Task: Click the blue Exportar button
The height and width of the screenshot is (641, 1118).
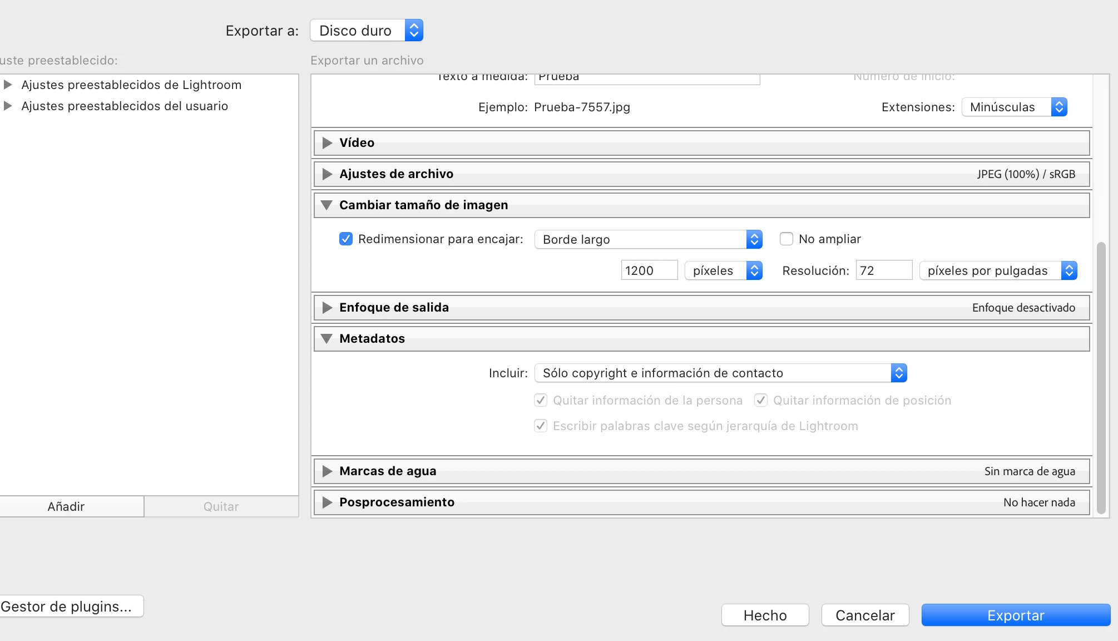Action: click(1015, 615)
